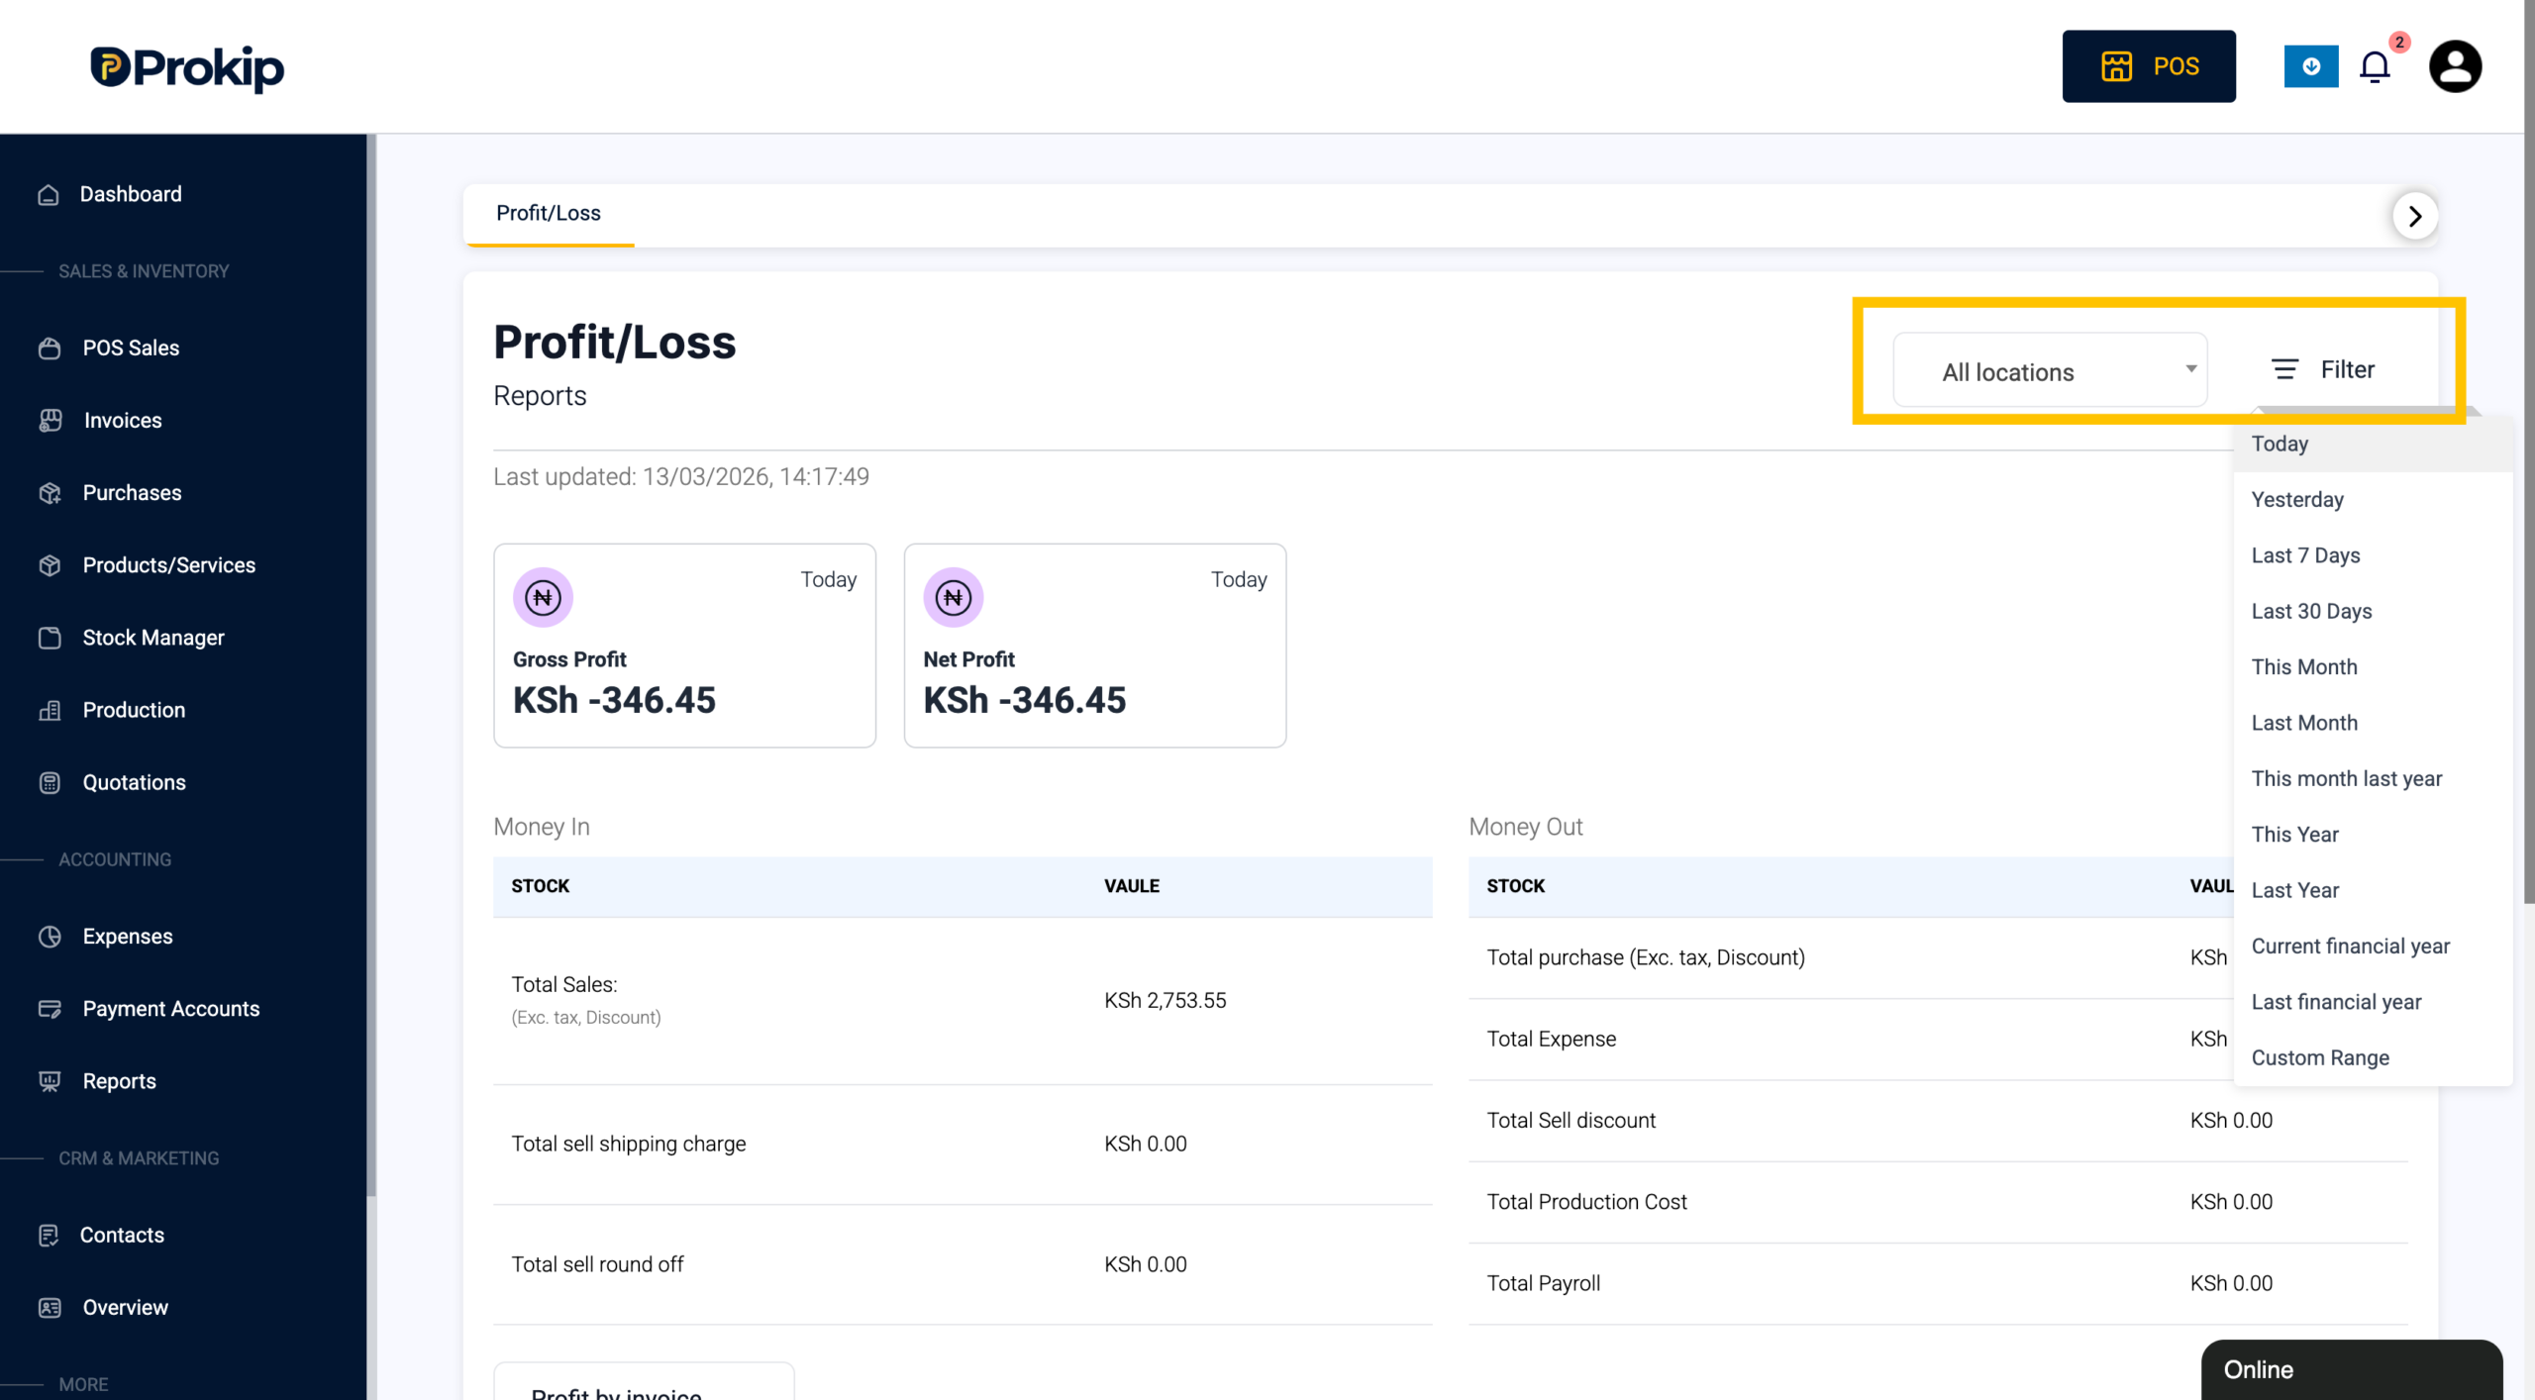Expand the tab bar right chevron
2535x1400 pixels.
point(2415,216)
